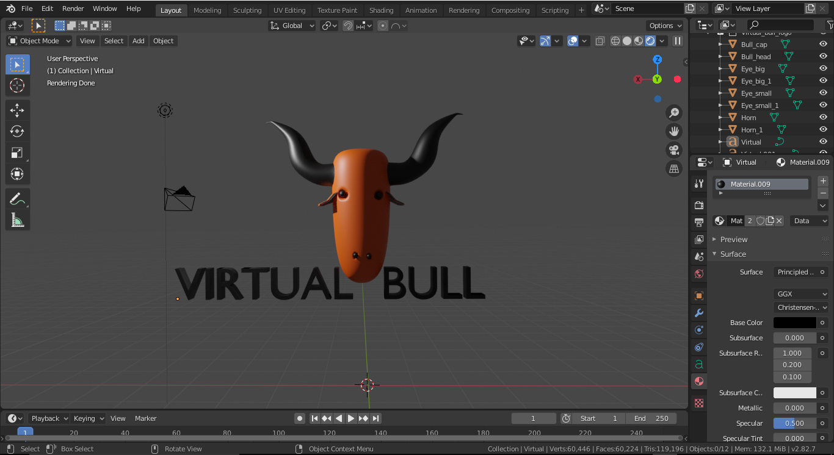The image size is (834, 455).
Task: Open the Tool properties tab
Action: coord(699,184)
